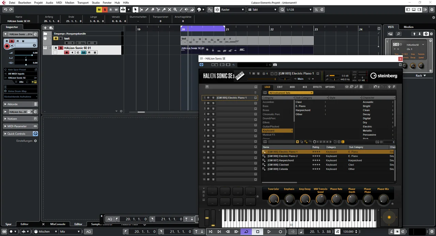Viewport: 436px width, 236px height.
Task: Open the Mischen record mode dropdown
Action: [46, 232]
